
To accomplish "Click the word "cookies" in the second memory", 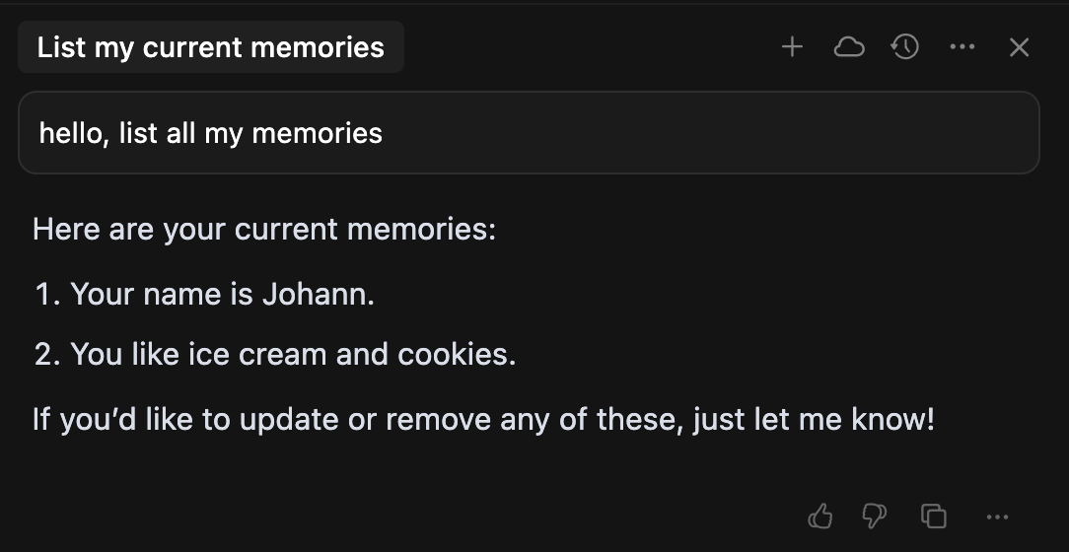I will [457, 355].
